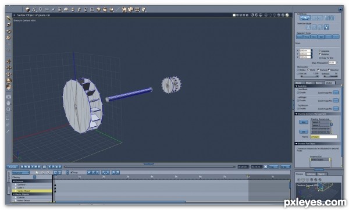Collapse the Backdrop section

click(297, 86)
